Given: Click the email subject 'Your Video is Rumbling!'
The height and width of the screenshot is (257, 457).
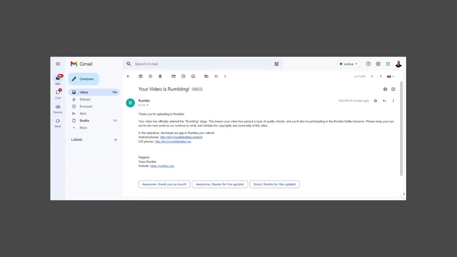Looking at the screenshot, I should (x=164, y=89).
